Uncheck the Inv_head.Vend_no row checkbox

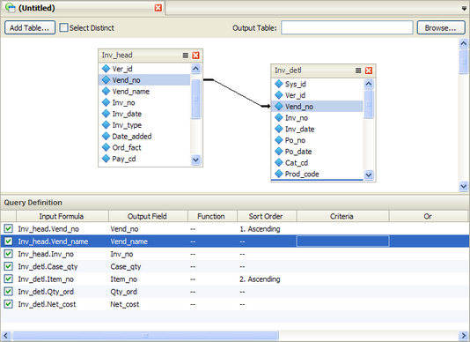(8, 228)
